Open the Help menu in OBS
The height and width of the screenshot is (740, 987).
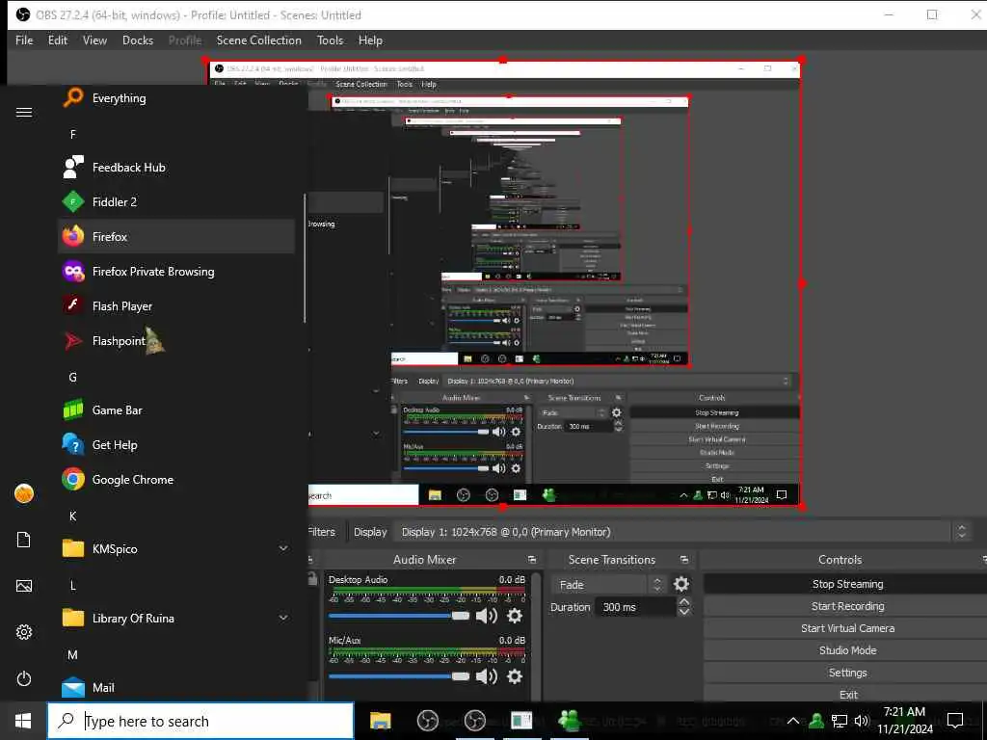(x=370, y=40)
